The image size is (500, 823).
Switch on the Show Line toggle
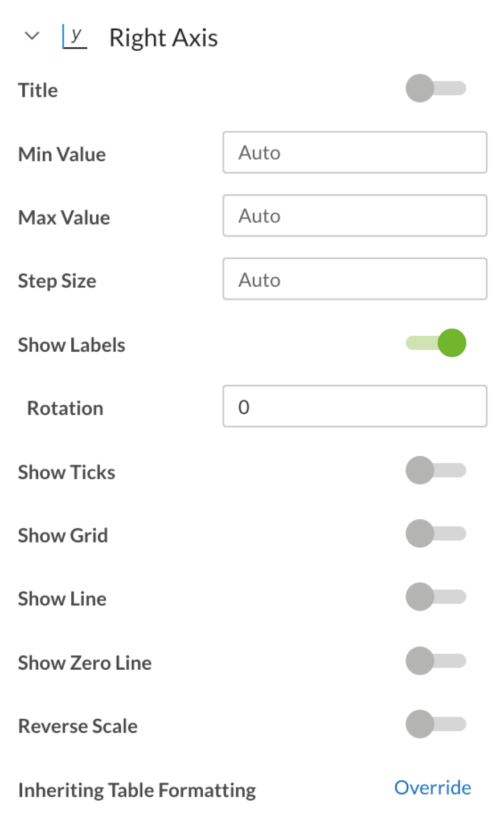(x=436, y=597)
